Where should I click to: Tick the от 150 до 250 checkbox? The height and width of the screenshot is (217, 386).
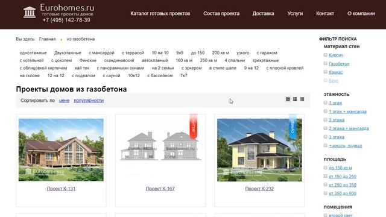pyautogui.click(x=326, y=176)
